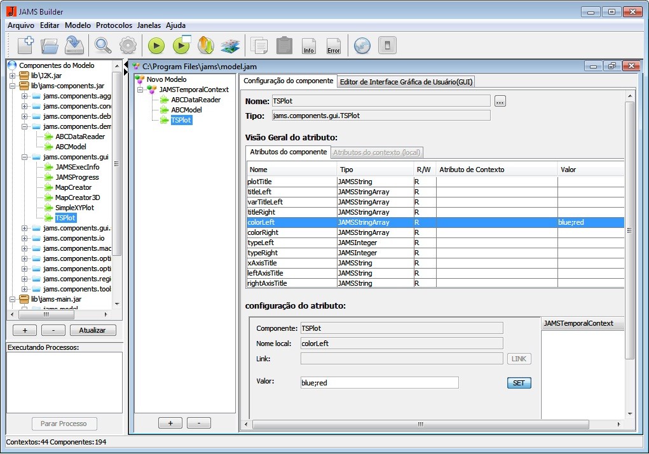Open the Info log icon
This screenshot has width=649, height=454.
[x=309, y=46]
